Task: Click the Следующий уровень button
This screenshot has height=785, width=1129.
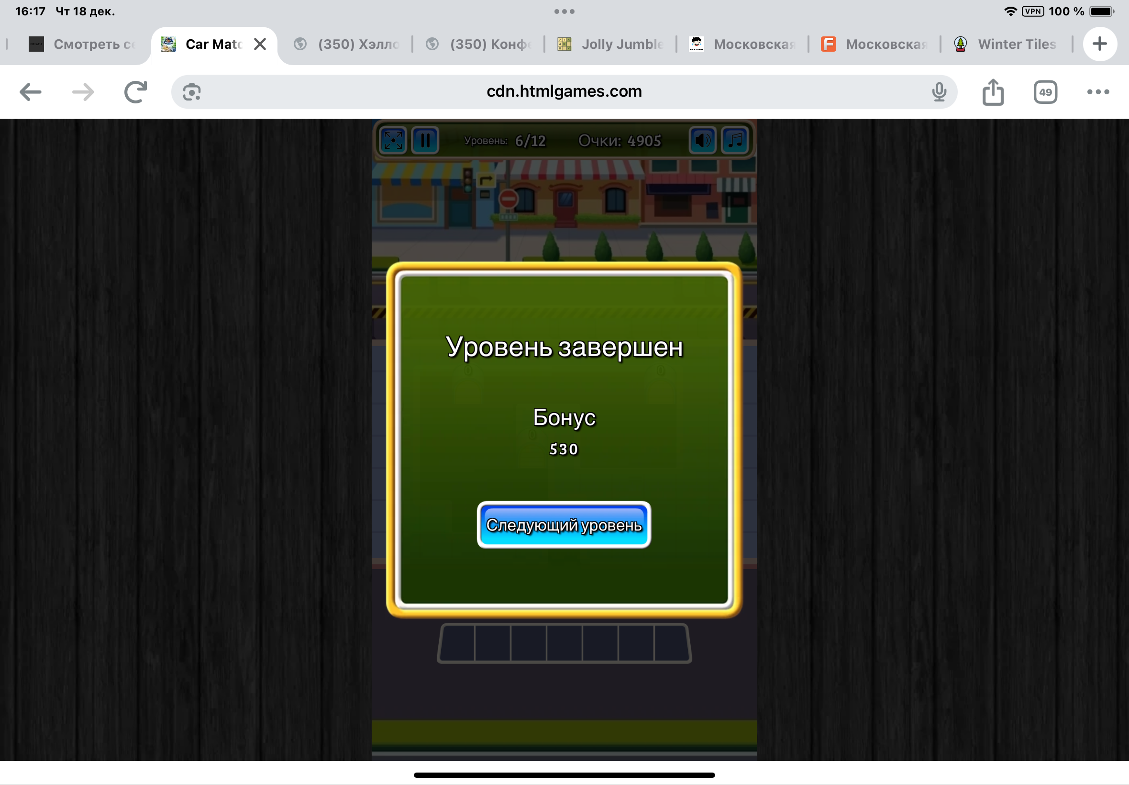Action: coord(564,525)
